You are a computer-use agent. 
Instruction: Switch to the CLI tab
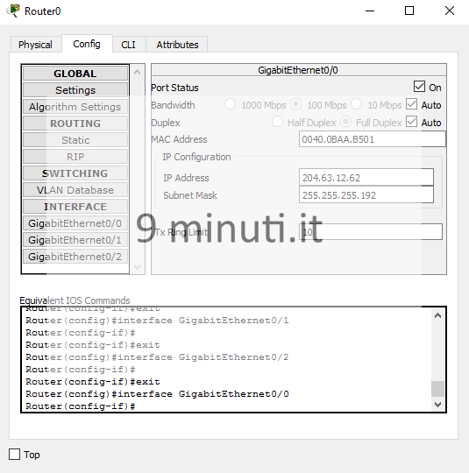point(128,45)
